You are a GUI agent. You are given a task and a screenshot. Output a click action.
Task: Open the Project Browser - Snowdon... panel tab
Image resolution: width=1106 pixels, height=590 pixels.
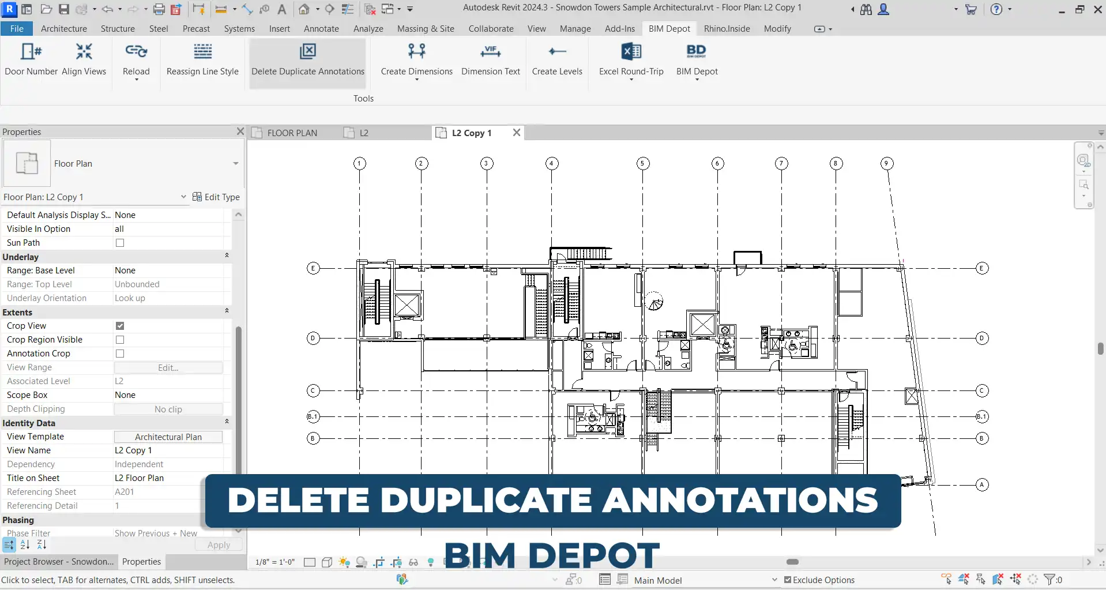(59, 562)
